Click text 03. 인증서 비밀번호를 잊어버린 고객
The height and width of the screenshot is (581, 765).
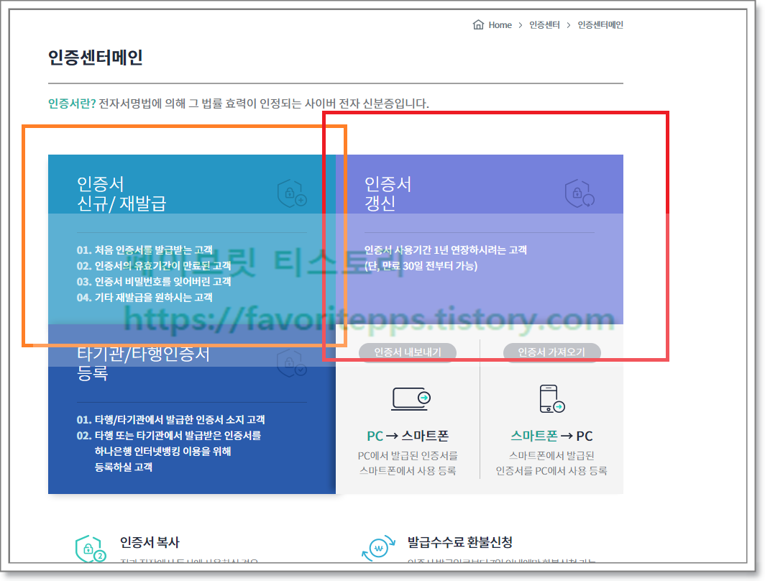tap(154, 281)
